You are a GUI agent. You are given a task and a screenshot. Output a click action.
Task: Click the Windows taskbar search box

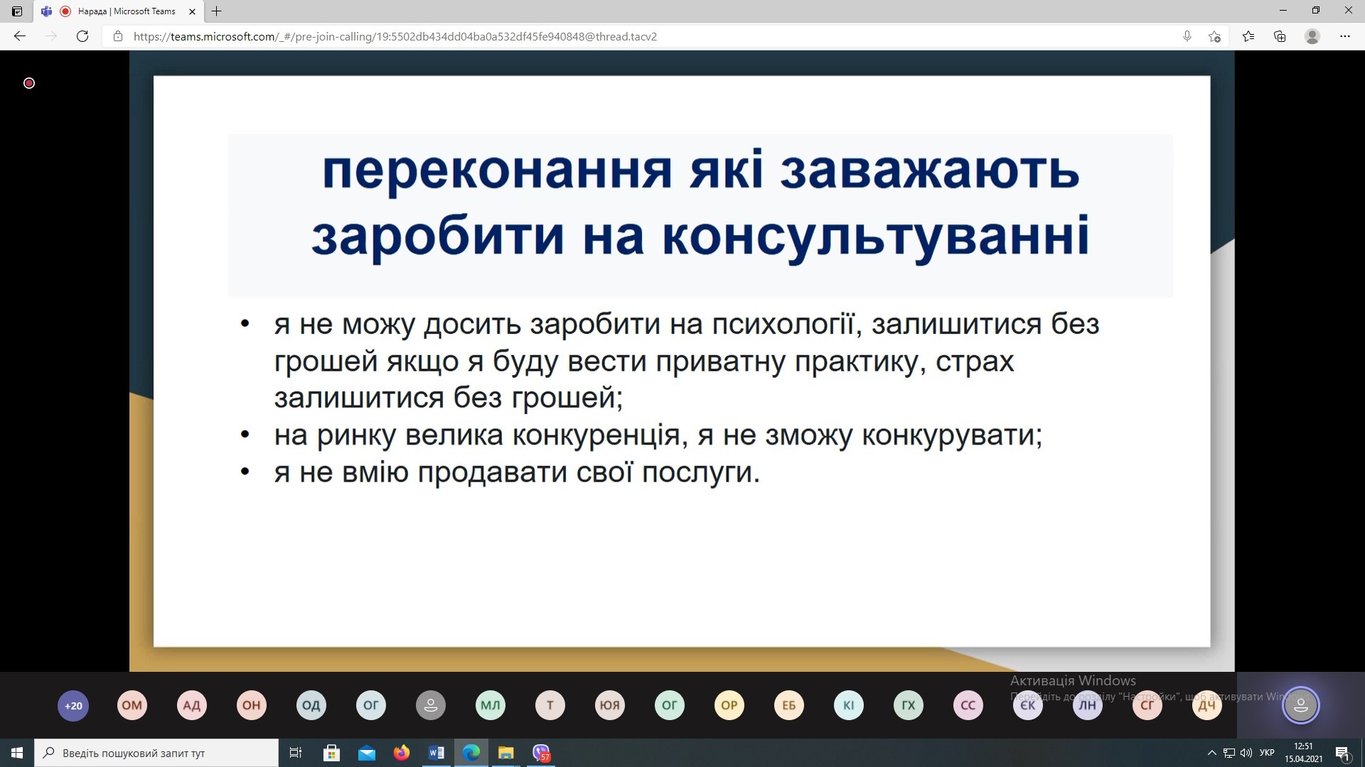[x=156, y=753]
